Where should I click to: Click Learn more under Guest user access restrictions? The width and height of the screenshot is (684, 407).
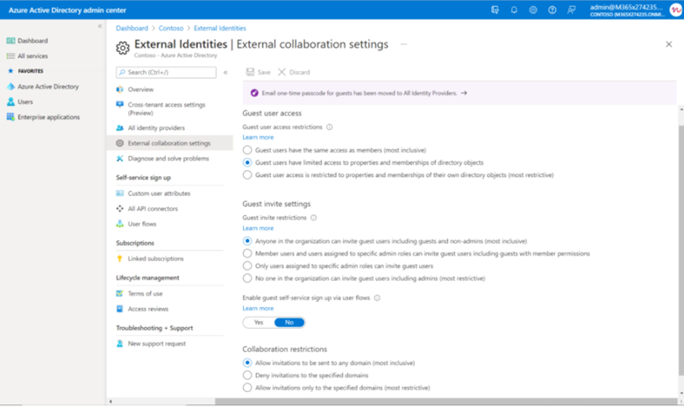point(258,137)
